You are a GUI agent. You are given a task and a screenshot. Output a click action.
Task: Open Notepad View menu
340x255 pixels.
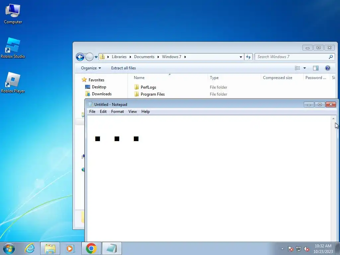click(132, 112)
